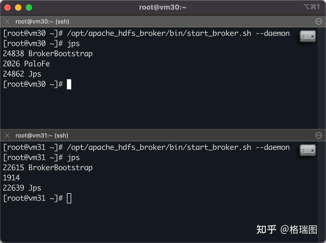Click the small badge icon in vm30 pane

(308, 36)
